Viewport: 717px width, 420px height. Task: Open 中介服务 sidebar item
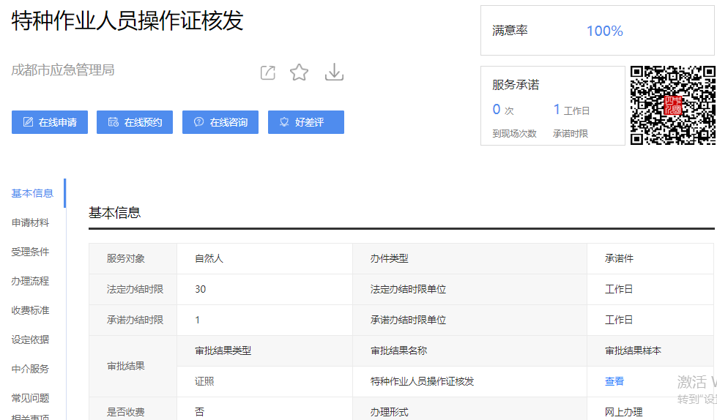tap(31, 369)
